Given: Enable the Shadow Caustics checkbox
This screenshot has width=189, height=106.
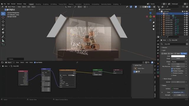Looking at the screenshot, I should 172,73.
